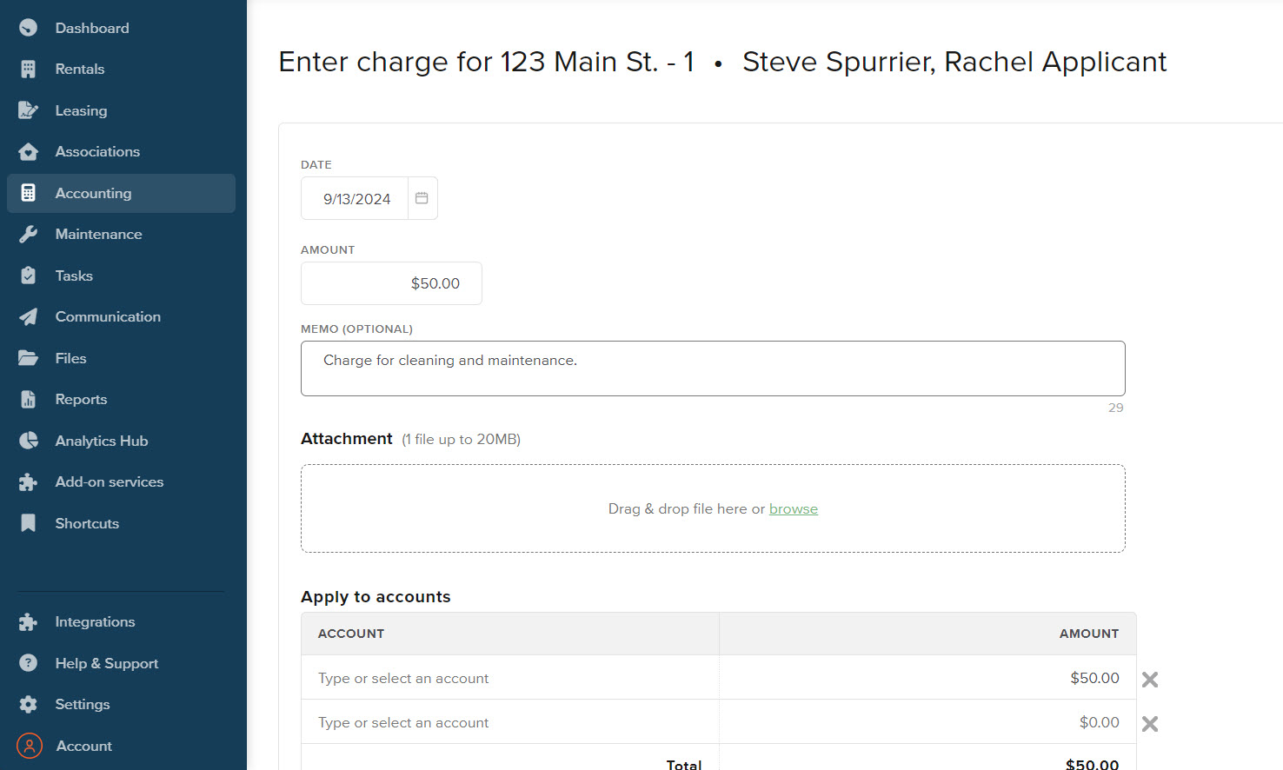Image resolution: width=1283 pixels, height=770 pixels.
Task: Click inside the Amount field
Action: click(x=390, y=283)
